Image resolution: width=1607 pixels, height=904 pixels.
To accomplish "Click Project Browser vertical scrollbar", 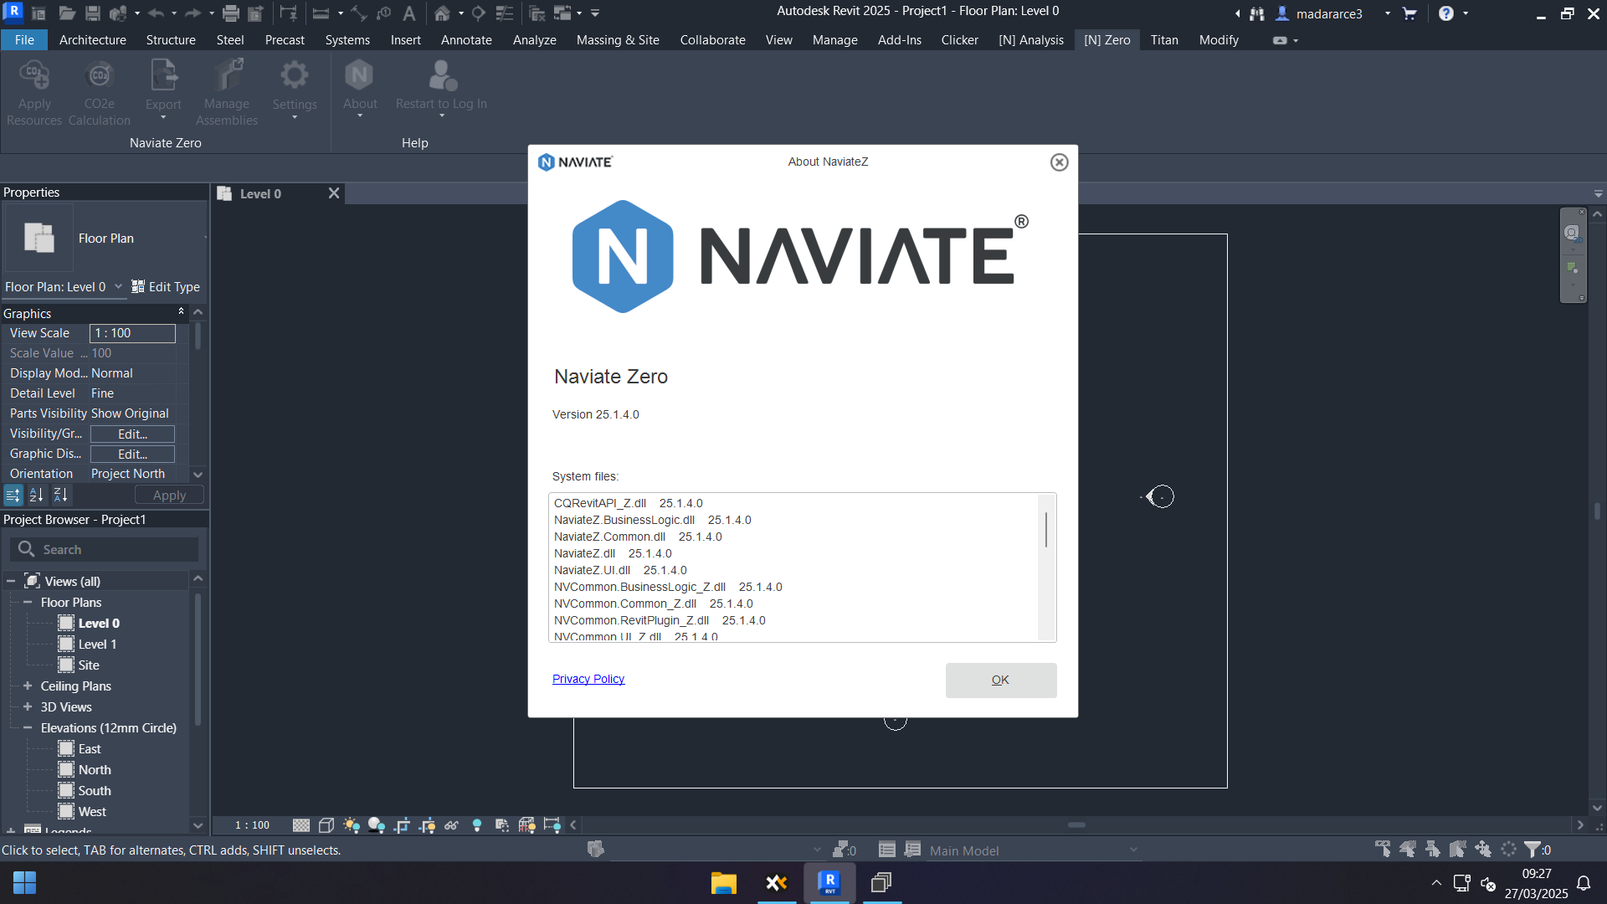I will tap(198, 659).
